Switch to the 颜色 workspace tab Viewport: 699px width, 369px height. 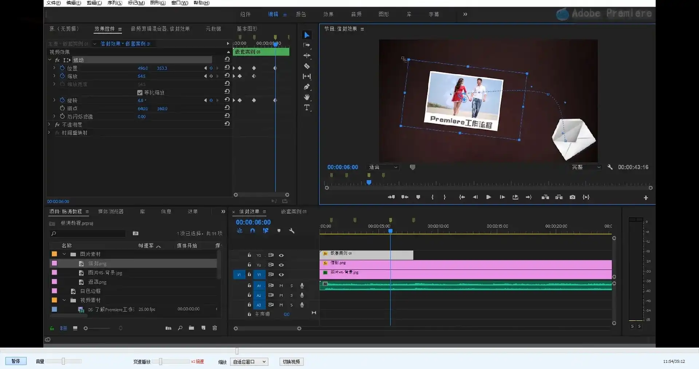(301, 14)
